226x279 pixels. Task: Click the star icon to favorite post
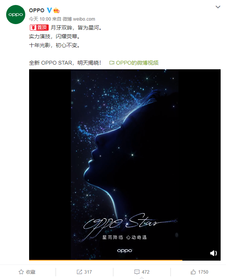[21, 272]
